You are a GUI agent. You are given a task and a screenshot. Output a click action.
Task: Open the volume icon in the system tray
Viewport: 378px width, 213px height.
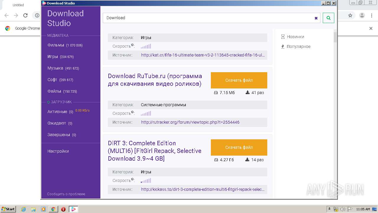tap(343, 209)
